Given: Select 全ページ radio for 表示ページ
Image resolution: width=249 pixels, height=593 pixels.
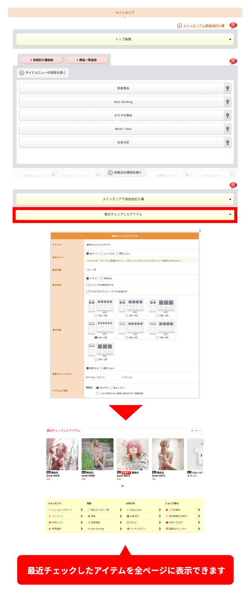Looking at the screenshot, I should pos(88,253).
